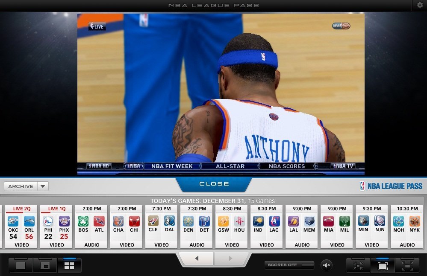
Task: Select Golden State Warriors logo
Action: tap(223, 221)
